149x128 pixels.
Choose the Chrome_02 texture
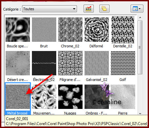(70, 30)
